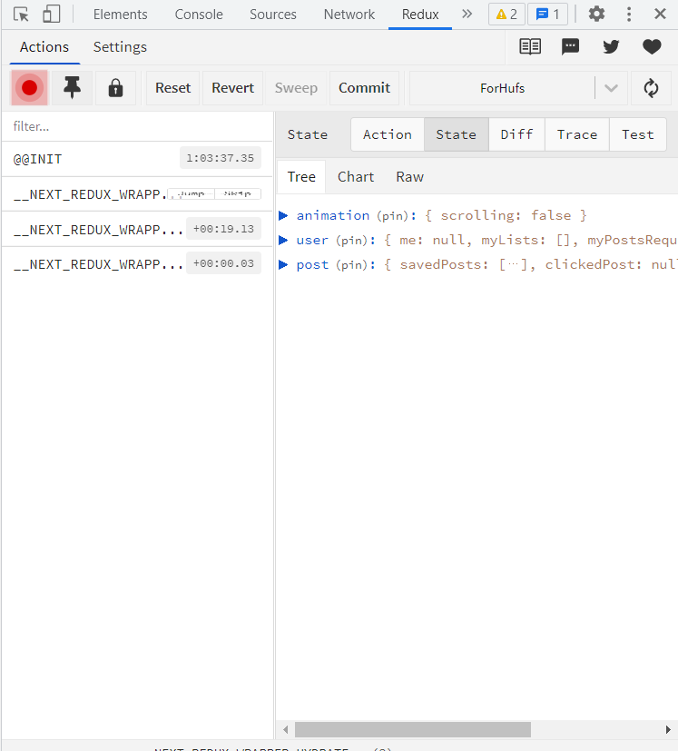The height and width of the screenshot is (751, 678).
Task: Click the heart support icon
Action: pyautogui.click(x=652, y=46)
